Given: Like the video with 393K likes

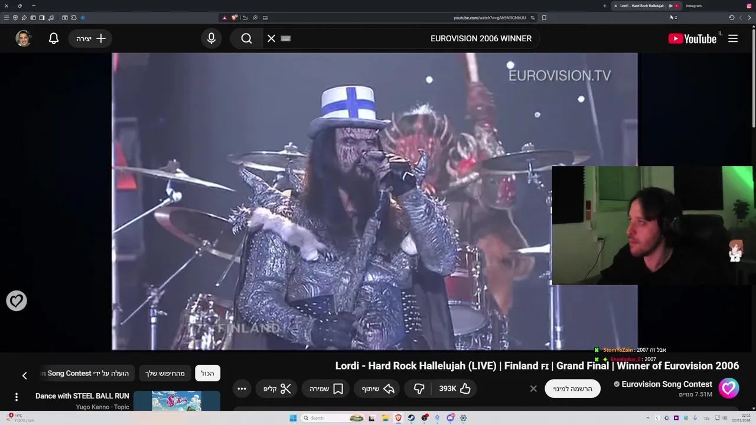Looking at the screenshot, I should (455, 388).
